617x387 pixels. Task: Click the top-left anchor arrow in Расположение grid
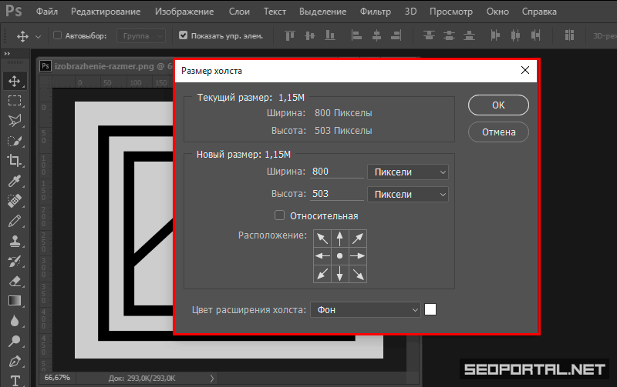322,238
